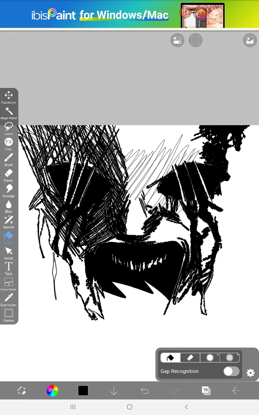Switch brush/eraser with swap icon

pos(22,391)
